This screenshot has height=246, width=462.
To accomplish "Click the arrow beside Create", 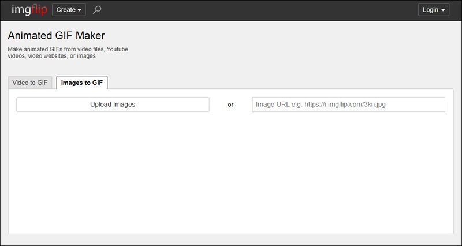I will pos(80,10).
